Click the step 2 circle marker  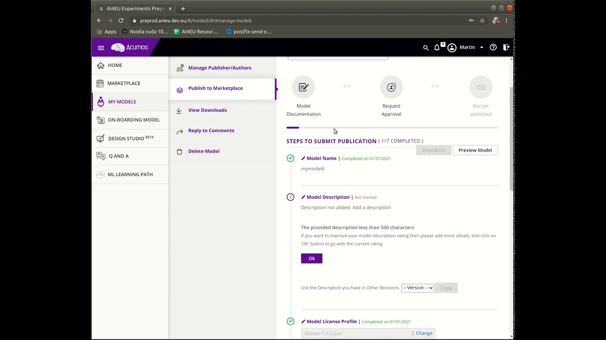click(x=290, y=197)
